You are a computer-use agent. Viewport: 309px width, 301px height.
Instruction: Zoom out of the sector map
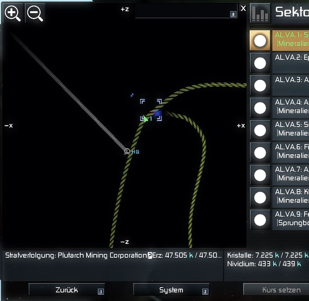coord(35,13)
